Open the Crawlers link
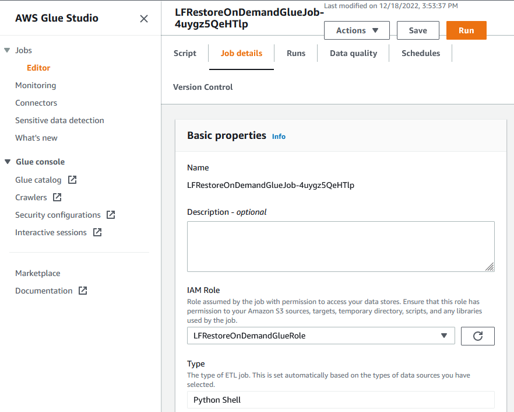Image resolution: width=514 pixels, height=412 pixels. coord(31,197)
